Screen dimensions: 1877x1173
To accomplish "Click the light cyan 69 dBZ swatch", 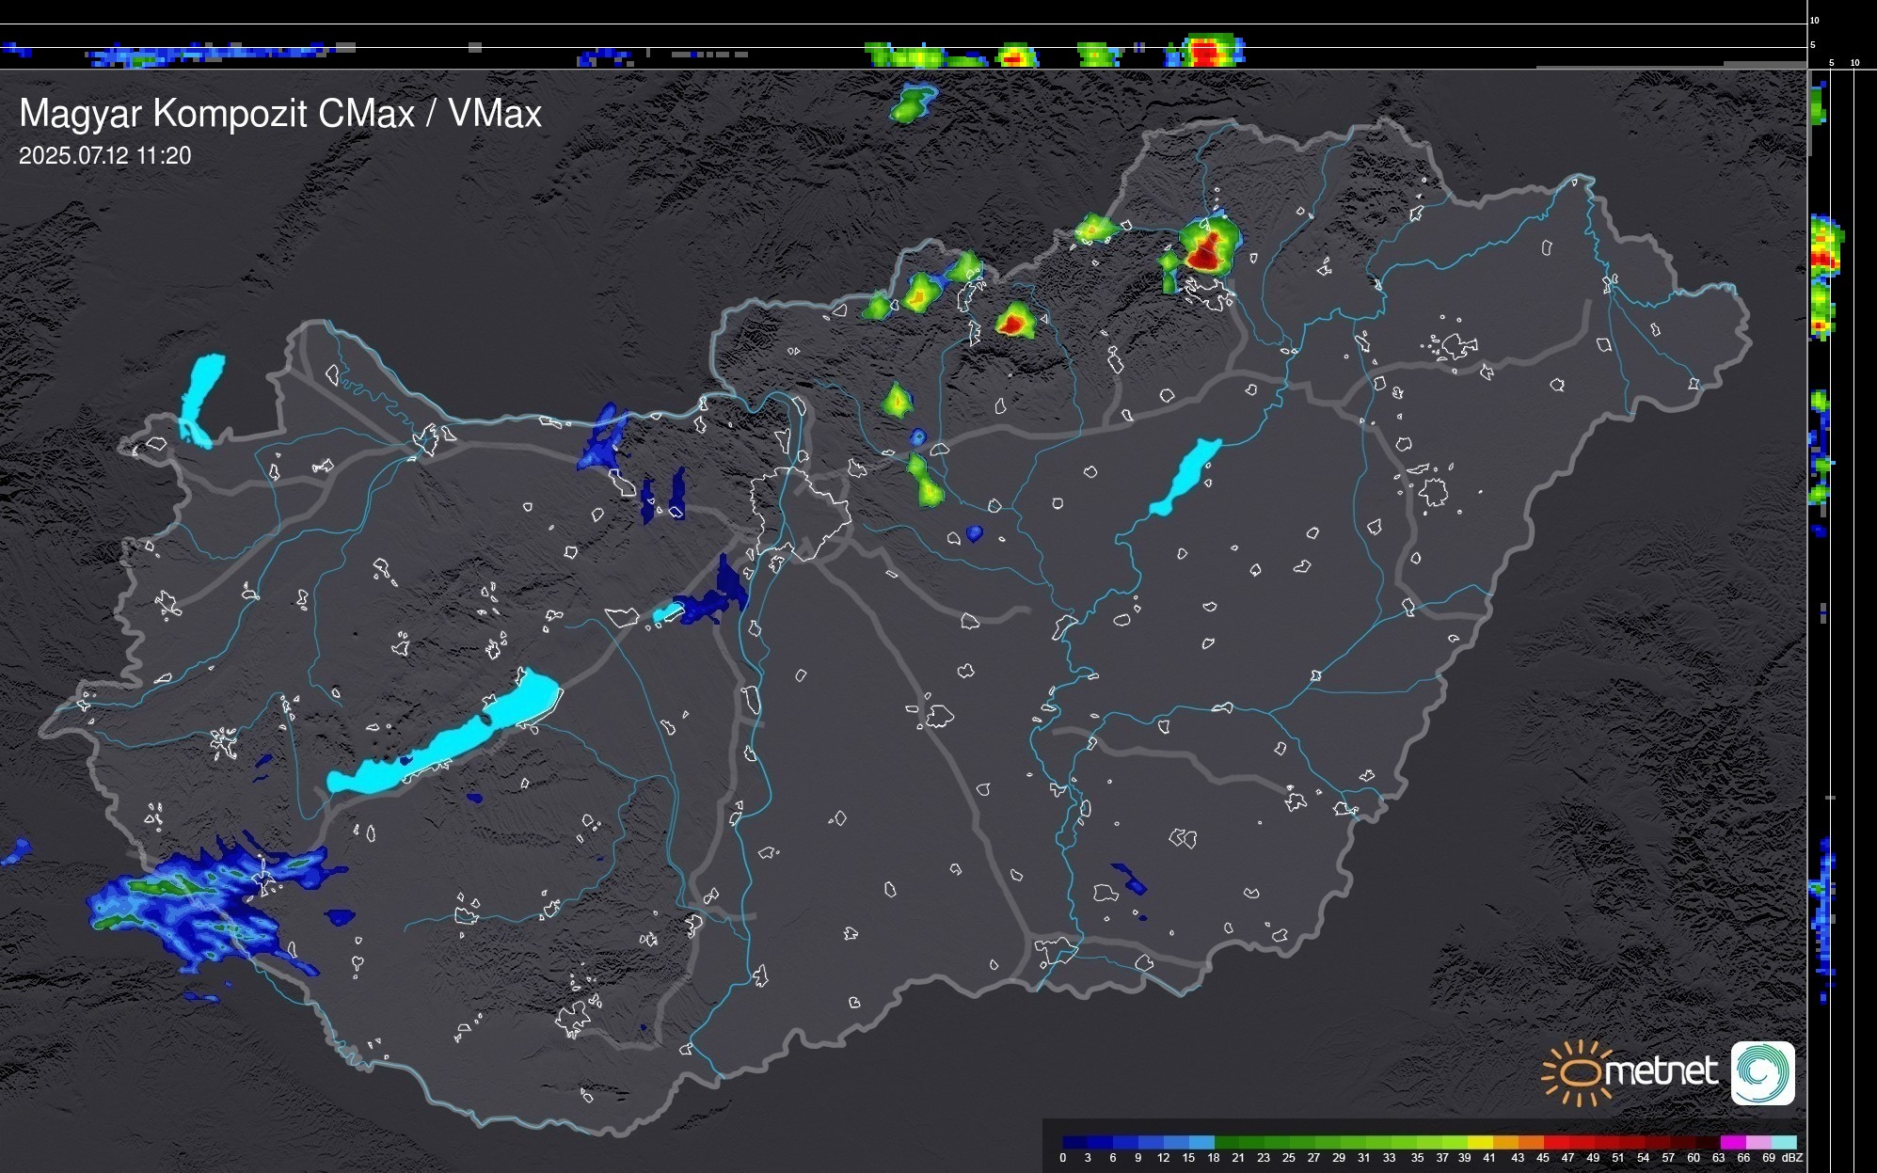I will (x=1783, y=1142).
